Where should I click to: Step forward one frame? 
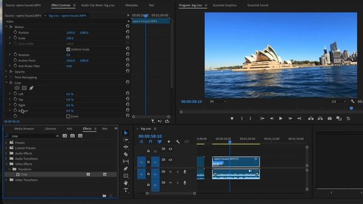(x=290, y=118)
